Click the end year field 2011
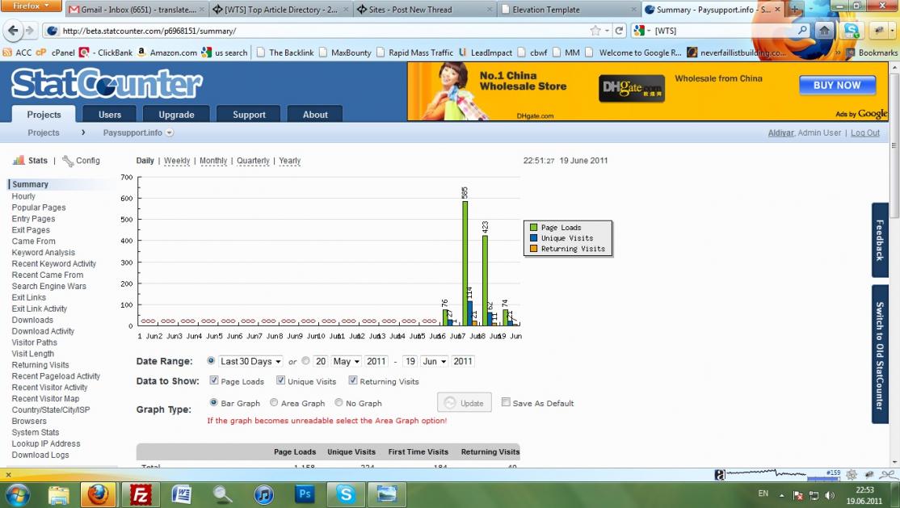The height and width of the screenshot is (508, 900). point(463,361)
